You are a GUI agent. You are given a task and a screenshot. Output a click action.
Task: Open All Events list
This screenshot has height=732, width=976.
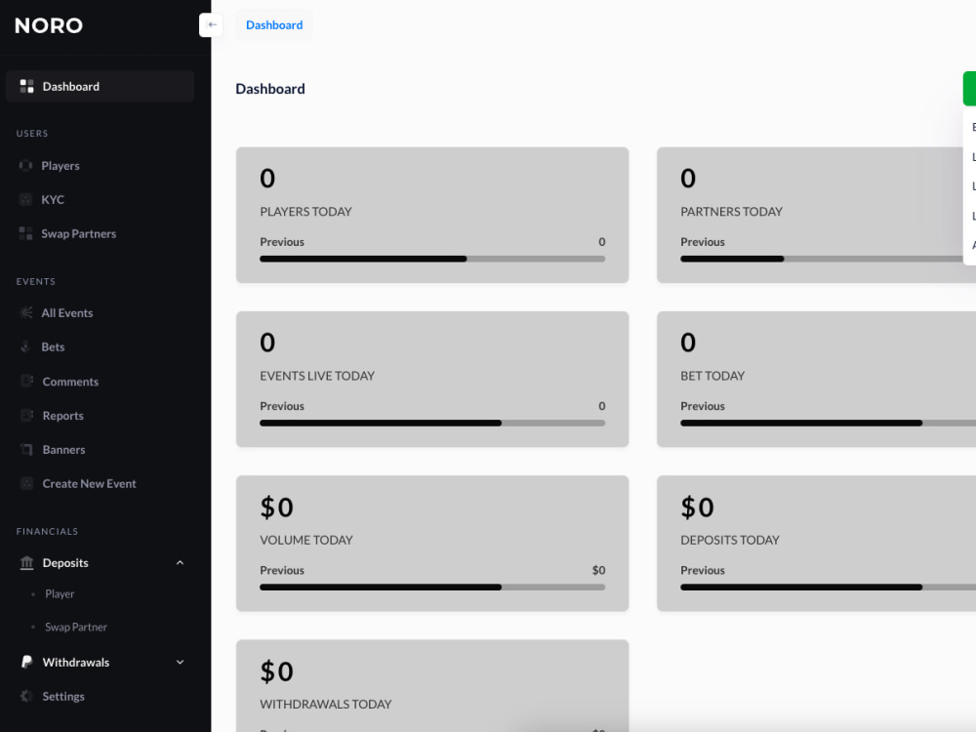[66, 313]
